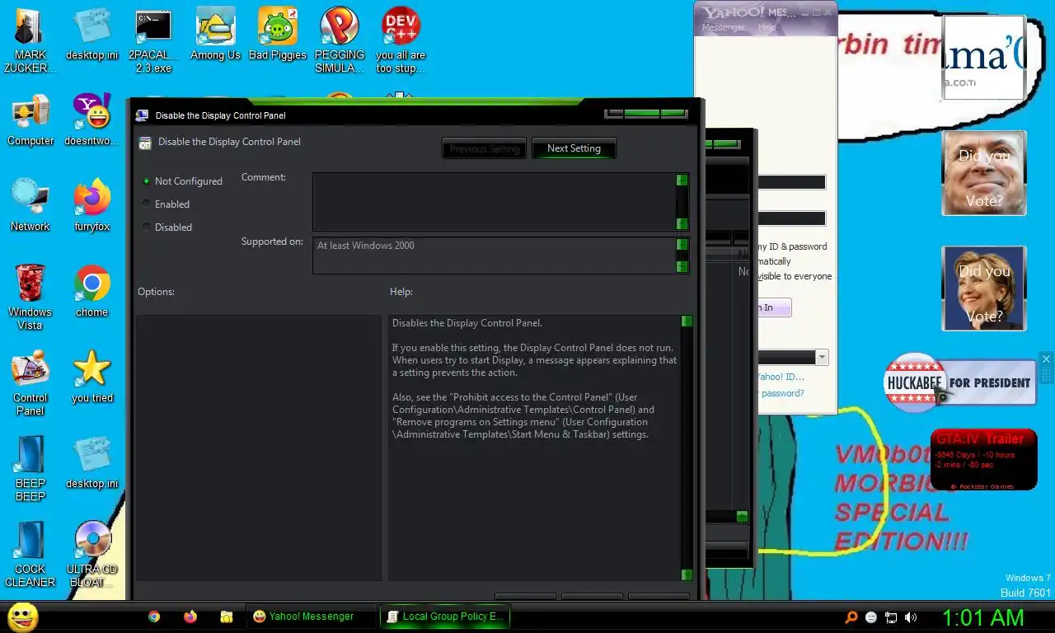Select the Enabled radio button

166,204
